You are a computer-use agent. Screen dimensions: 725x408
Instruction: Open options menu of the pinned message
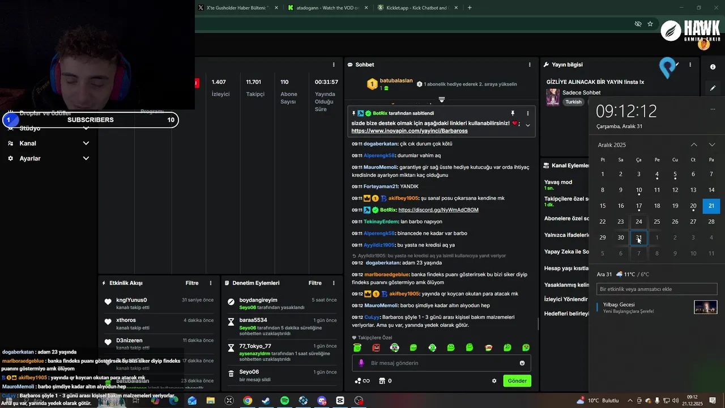click(x=528, y=113)
